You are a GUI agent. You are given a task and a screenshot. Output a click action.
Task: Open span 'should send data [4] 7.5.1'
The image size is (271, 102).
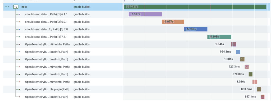tap(46, 37)
